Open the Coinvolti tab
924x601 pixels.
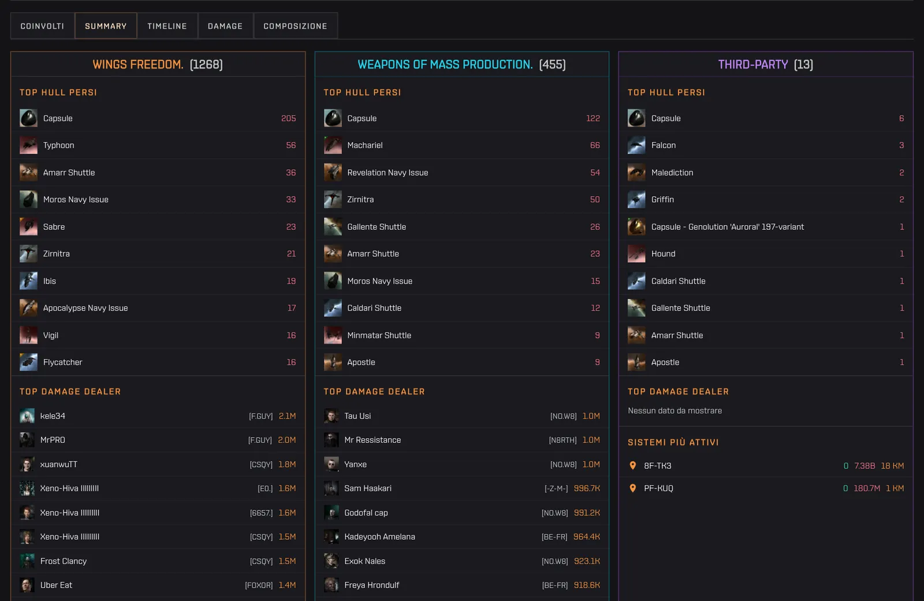point(42,26)
